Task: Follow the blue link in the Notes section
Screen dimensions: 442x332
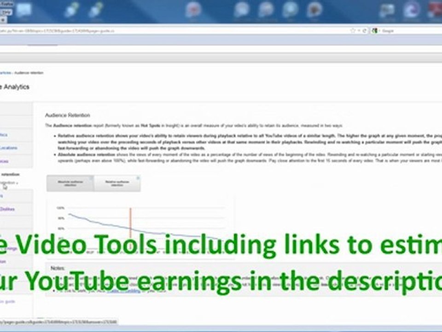Action: coord(124,290)
